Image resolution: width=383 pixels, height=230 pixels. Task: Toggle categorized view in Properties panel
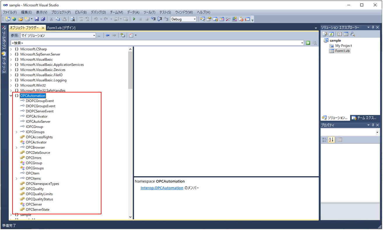pyautogui.click(x=324, y=140)
